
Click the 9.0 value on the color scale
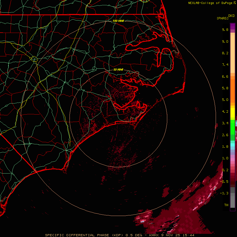point(225,41)
